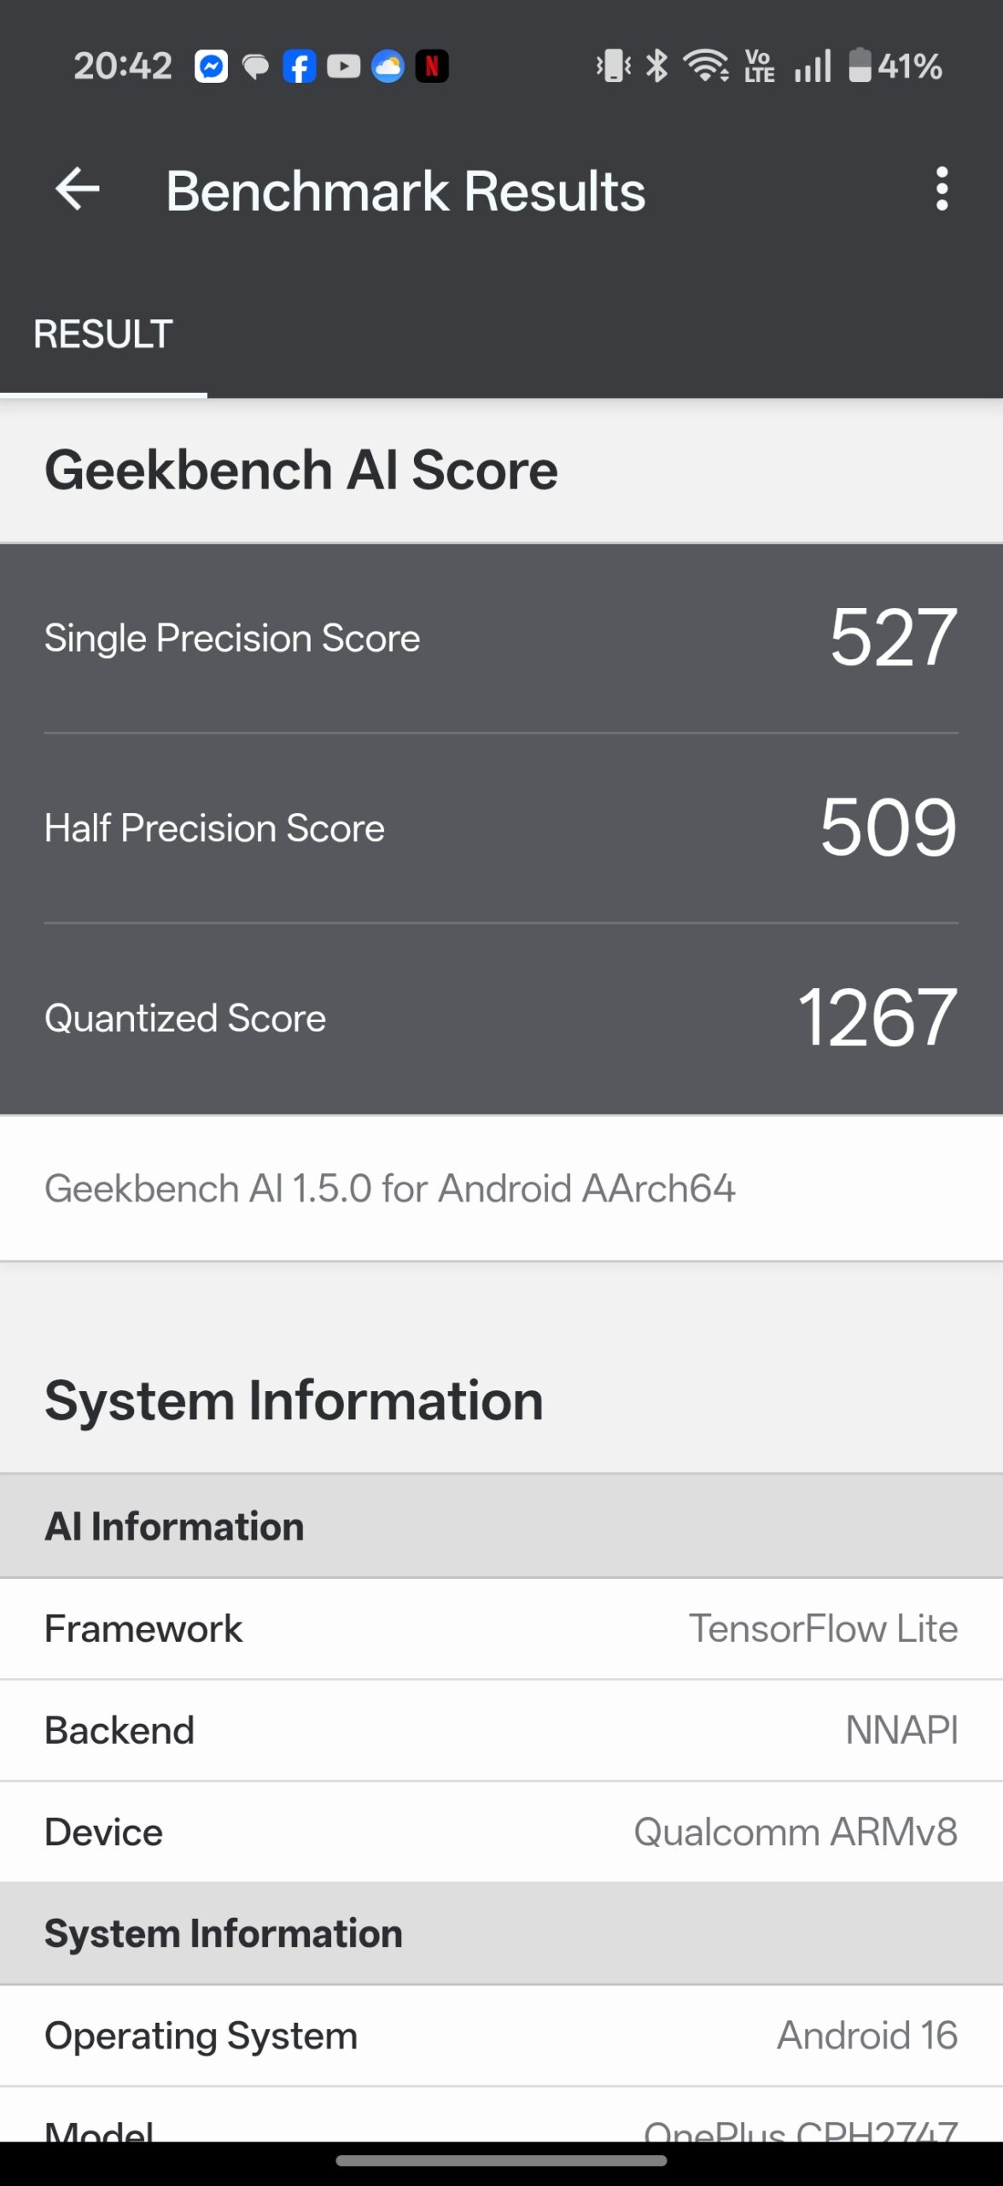Tap the chat bubble notification icon
The height and width of the screenshot is (2186, 1003).
(x=255, y=67)
